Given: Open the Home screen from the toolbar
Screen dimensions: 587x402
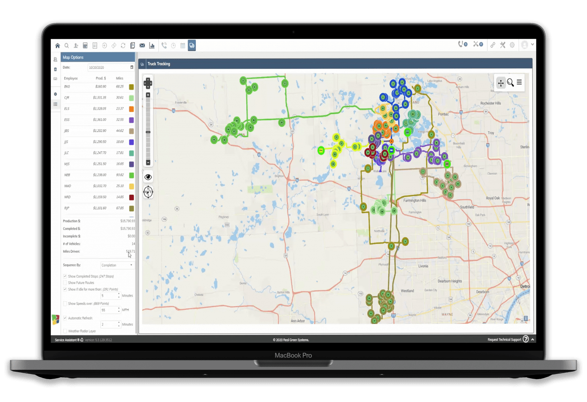Looking at the screenshot, I should [58, 45].
